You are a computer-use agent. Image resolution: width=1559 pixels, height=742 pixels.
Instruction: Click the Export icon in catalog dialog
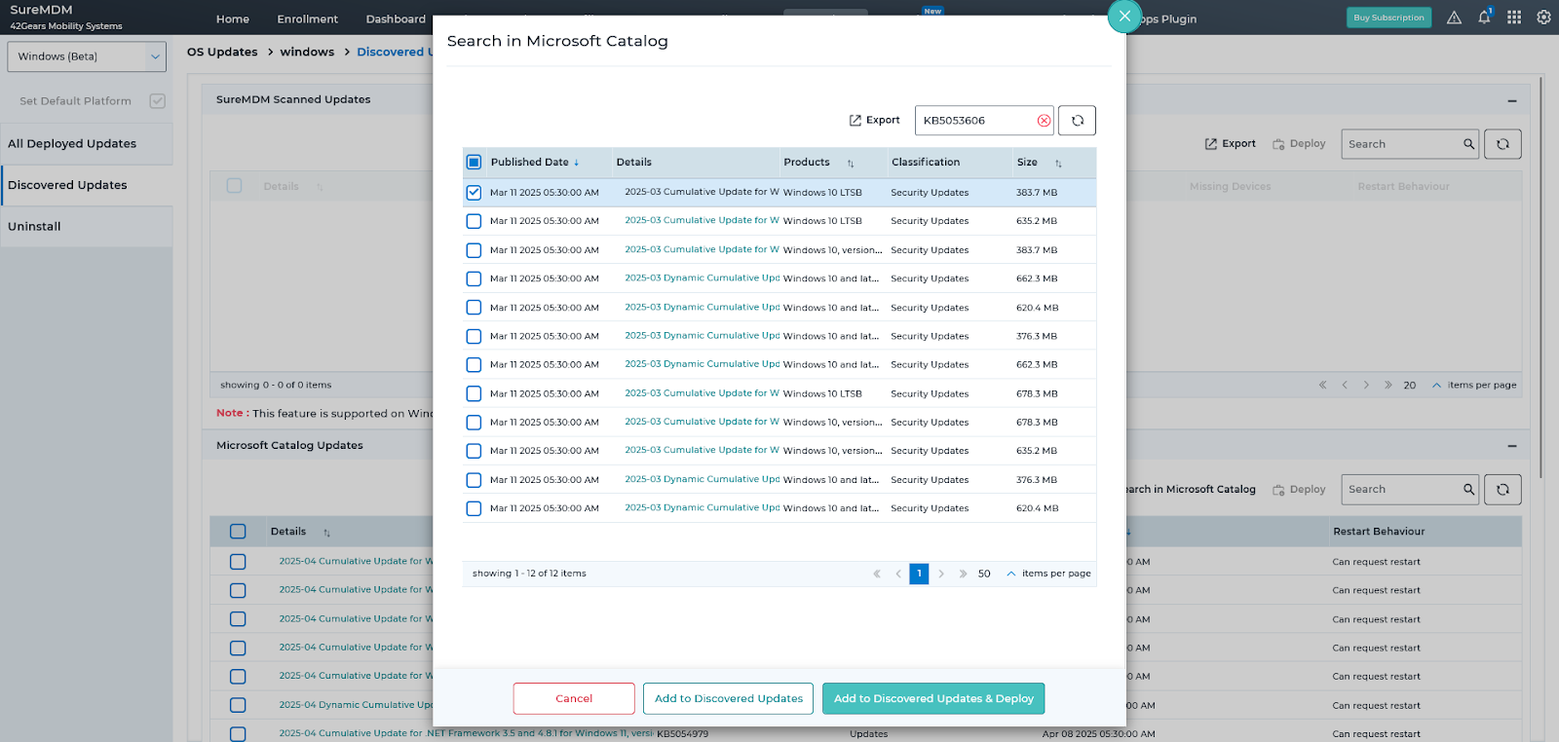856,121
